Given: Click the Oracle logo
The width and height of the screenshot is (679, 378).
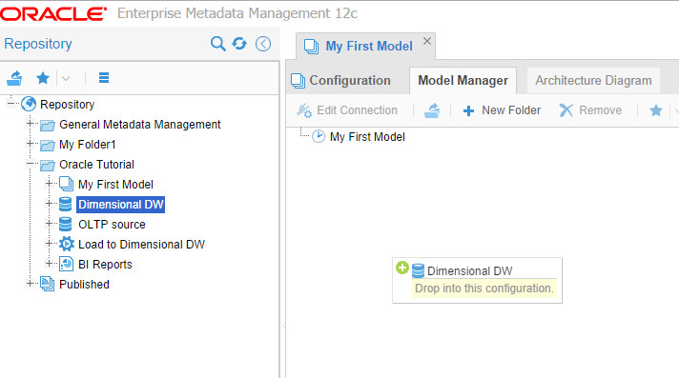Looking at the screenshot, I should (53, 14).
